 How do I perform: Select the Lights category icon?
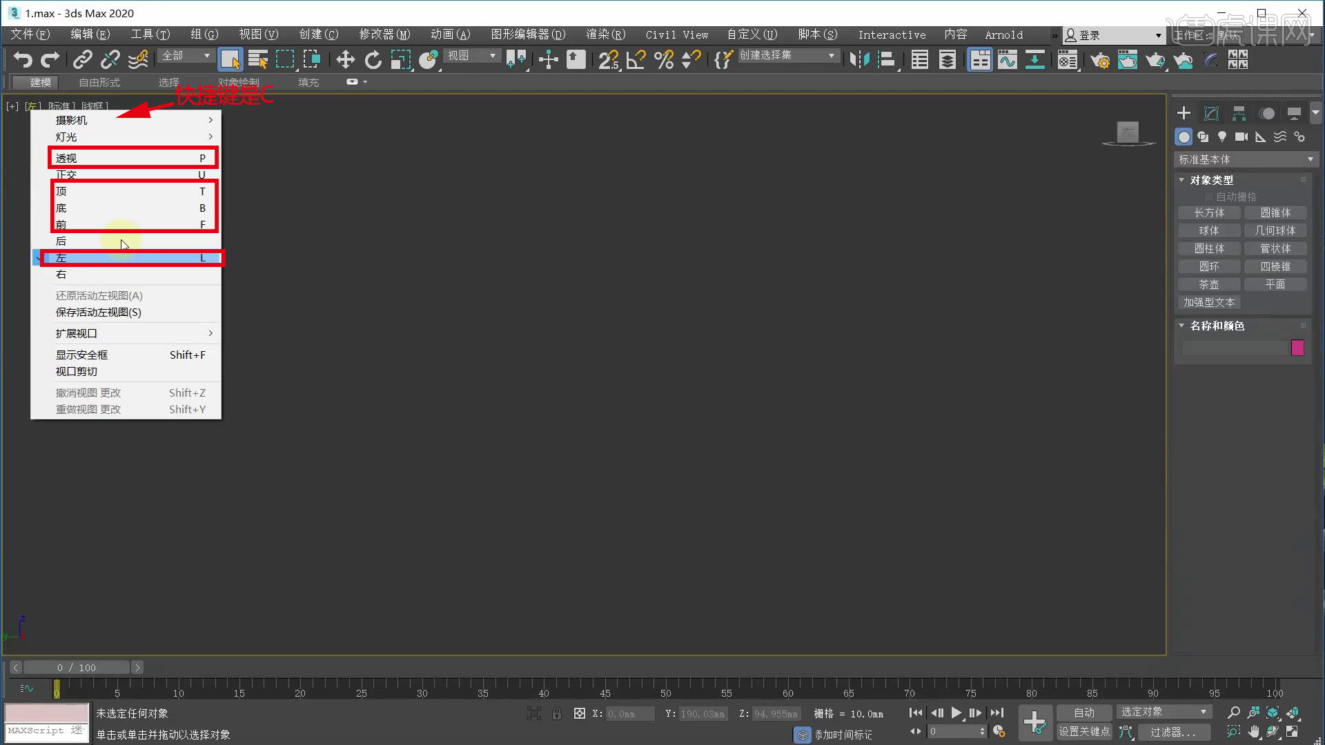[x=1222, y=137]
